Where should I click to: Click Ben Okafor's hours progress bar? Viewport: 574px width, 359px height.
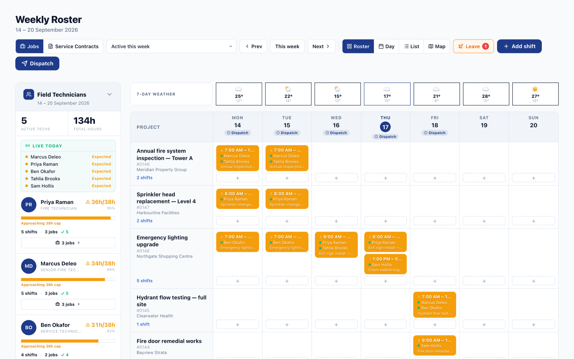[x=68, y=341]
